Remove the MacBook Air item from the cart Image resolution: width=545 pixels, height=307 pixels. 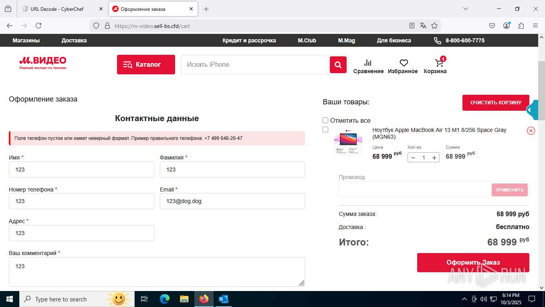click(x=531, y=131)
